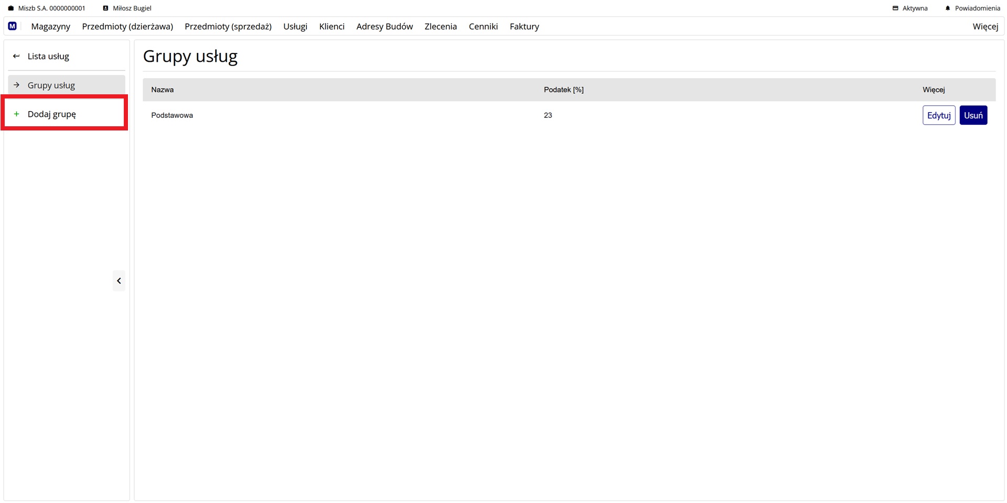Screen dimensions: 1007x503
Task: Click the user icon beside Miłosz Bugiel
Action: click(x=105, y=8)
